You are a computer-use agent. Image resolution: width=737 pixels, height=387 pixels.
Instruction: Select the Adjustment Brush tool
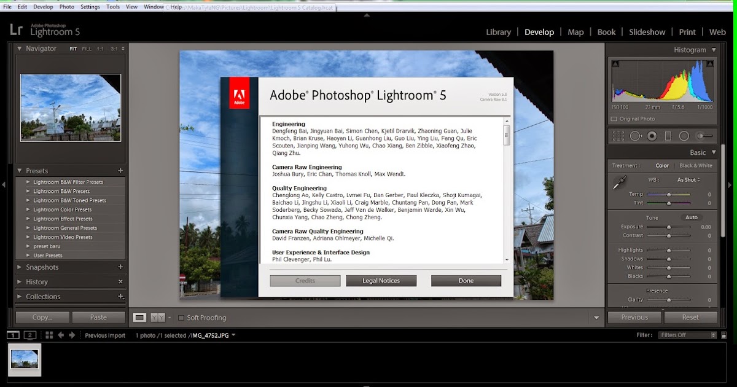[704, 136]
